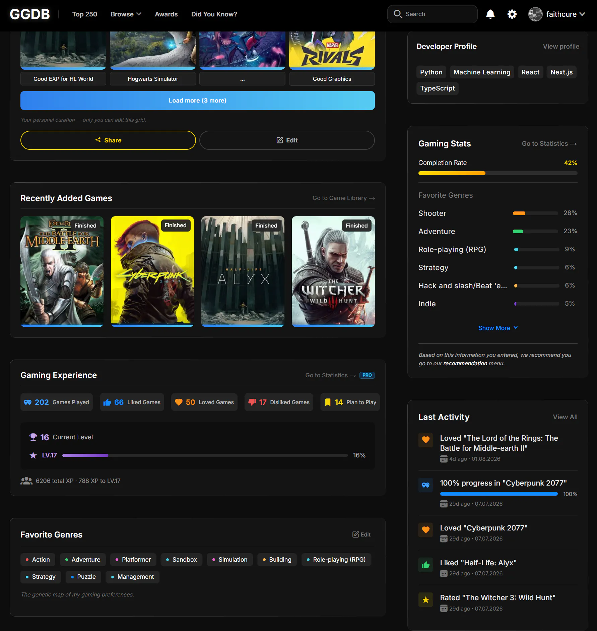
Task: Click the search magnifier icon
Action: 398,14
